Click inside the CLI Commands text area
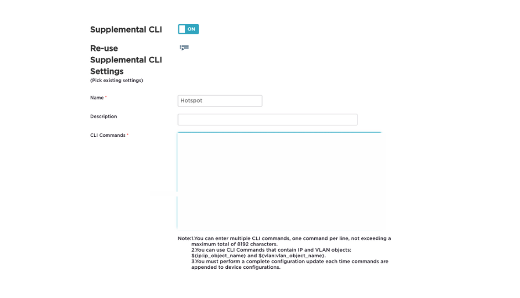Viewport: 520px width, 298px height. tap(279, 180)
